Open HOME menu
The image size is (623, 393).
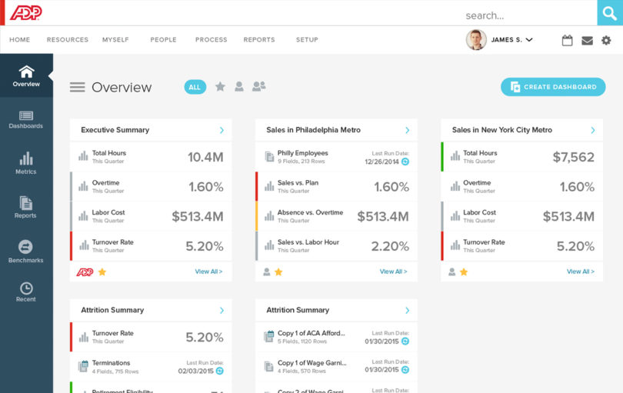[x=20, y=40]
